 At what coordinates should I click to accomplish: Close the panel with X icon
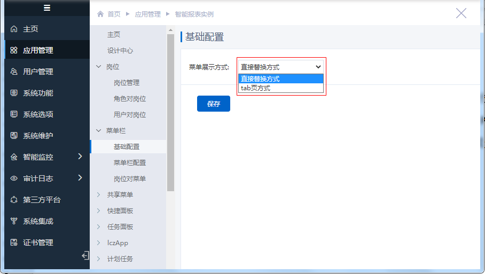(461, 13)
